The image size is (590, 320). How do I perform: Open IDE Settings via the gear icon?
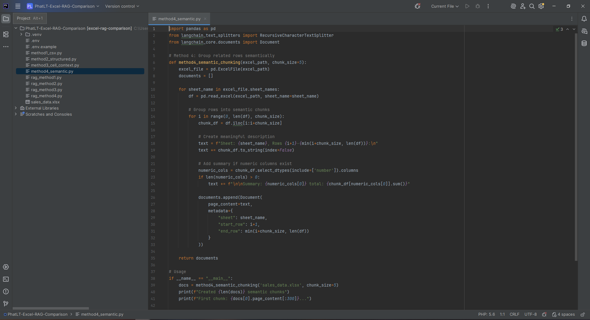(541, 6)
